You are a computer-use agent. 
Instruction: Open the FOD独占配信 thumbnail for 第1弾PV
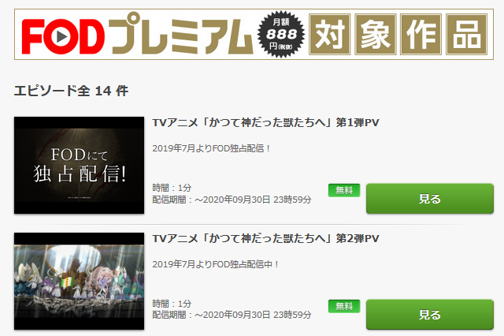click(79, 165)
